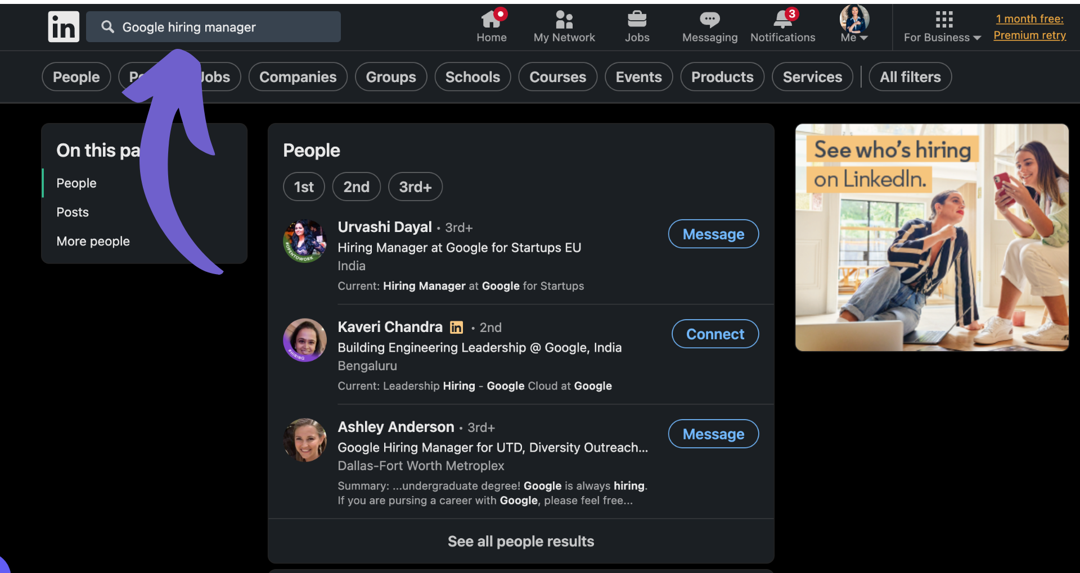Open the For Business grid icon

tap(943, 19)
